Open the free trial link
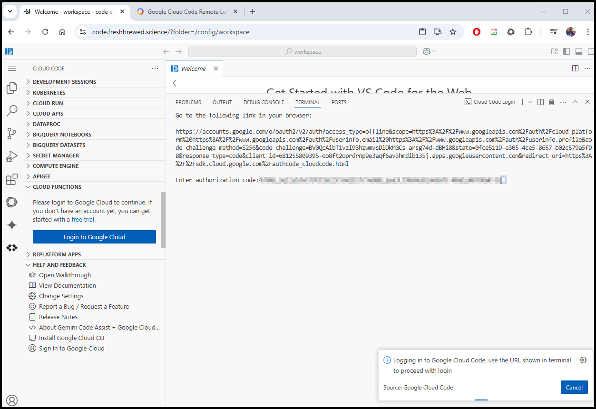 point(83,220)
